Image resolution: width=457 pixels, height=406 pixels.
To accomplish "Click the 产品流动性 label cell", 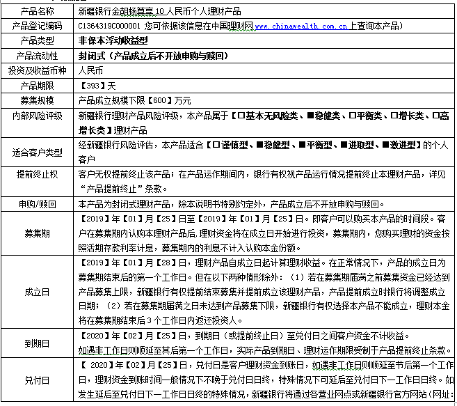I will coord(37,56).
